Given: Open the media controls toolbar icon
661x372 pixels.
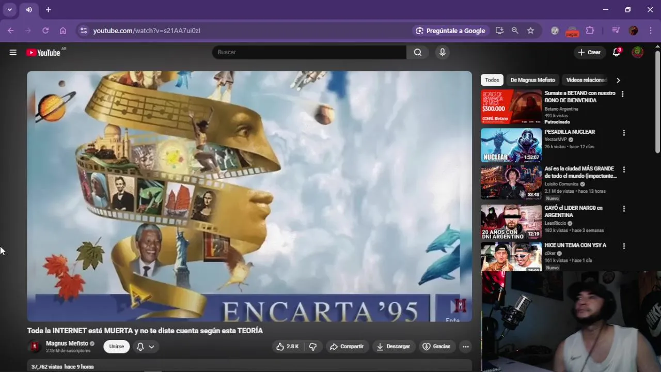Looking at the screenshot, I should click(616, 30).
